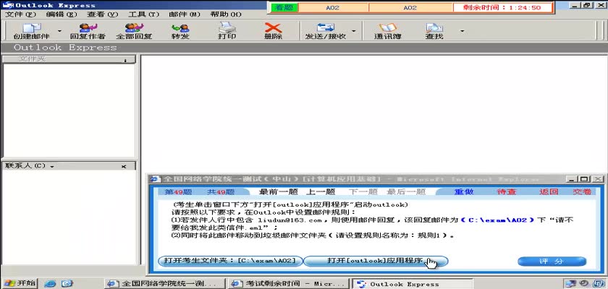Click the second quick launch icon

tap(67, 284)
